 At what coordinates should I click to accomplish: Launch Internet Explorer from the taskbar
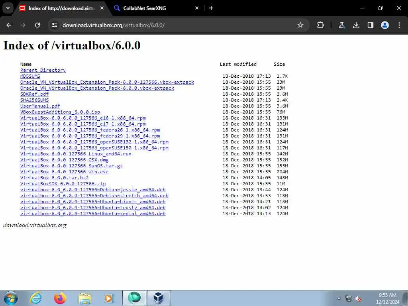click(35, 298)
